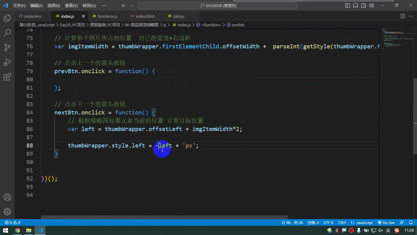
Task: Open the Accounts menu icon
Action: [x=7, y=197]
